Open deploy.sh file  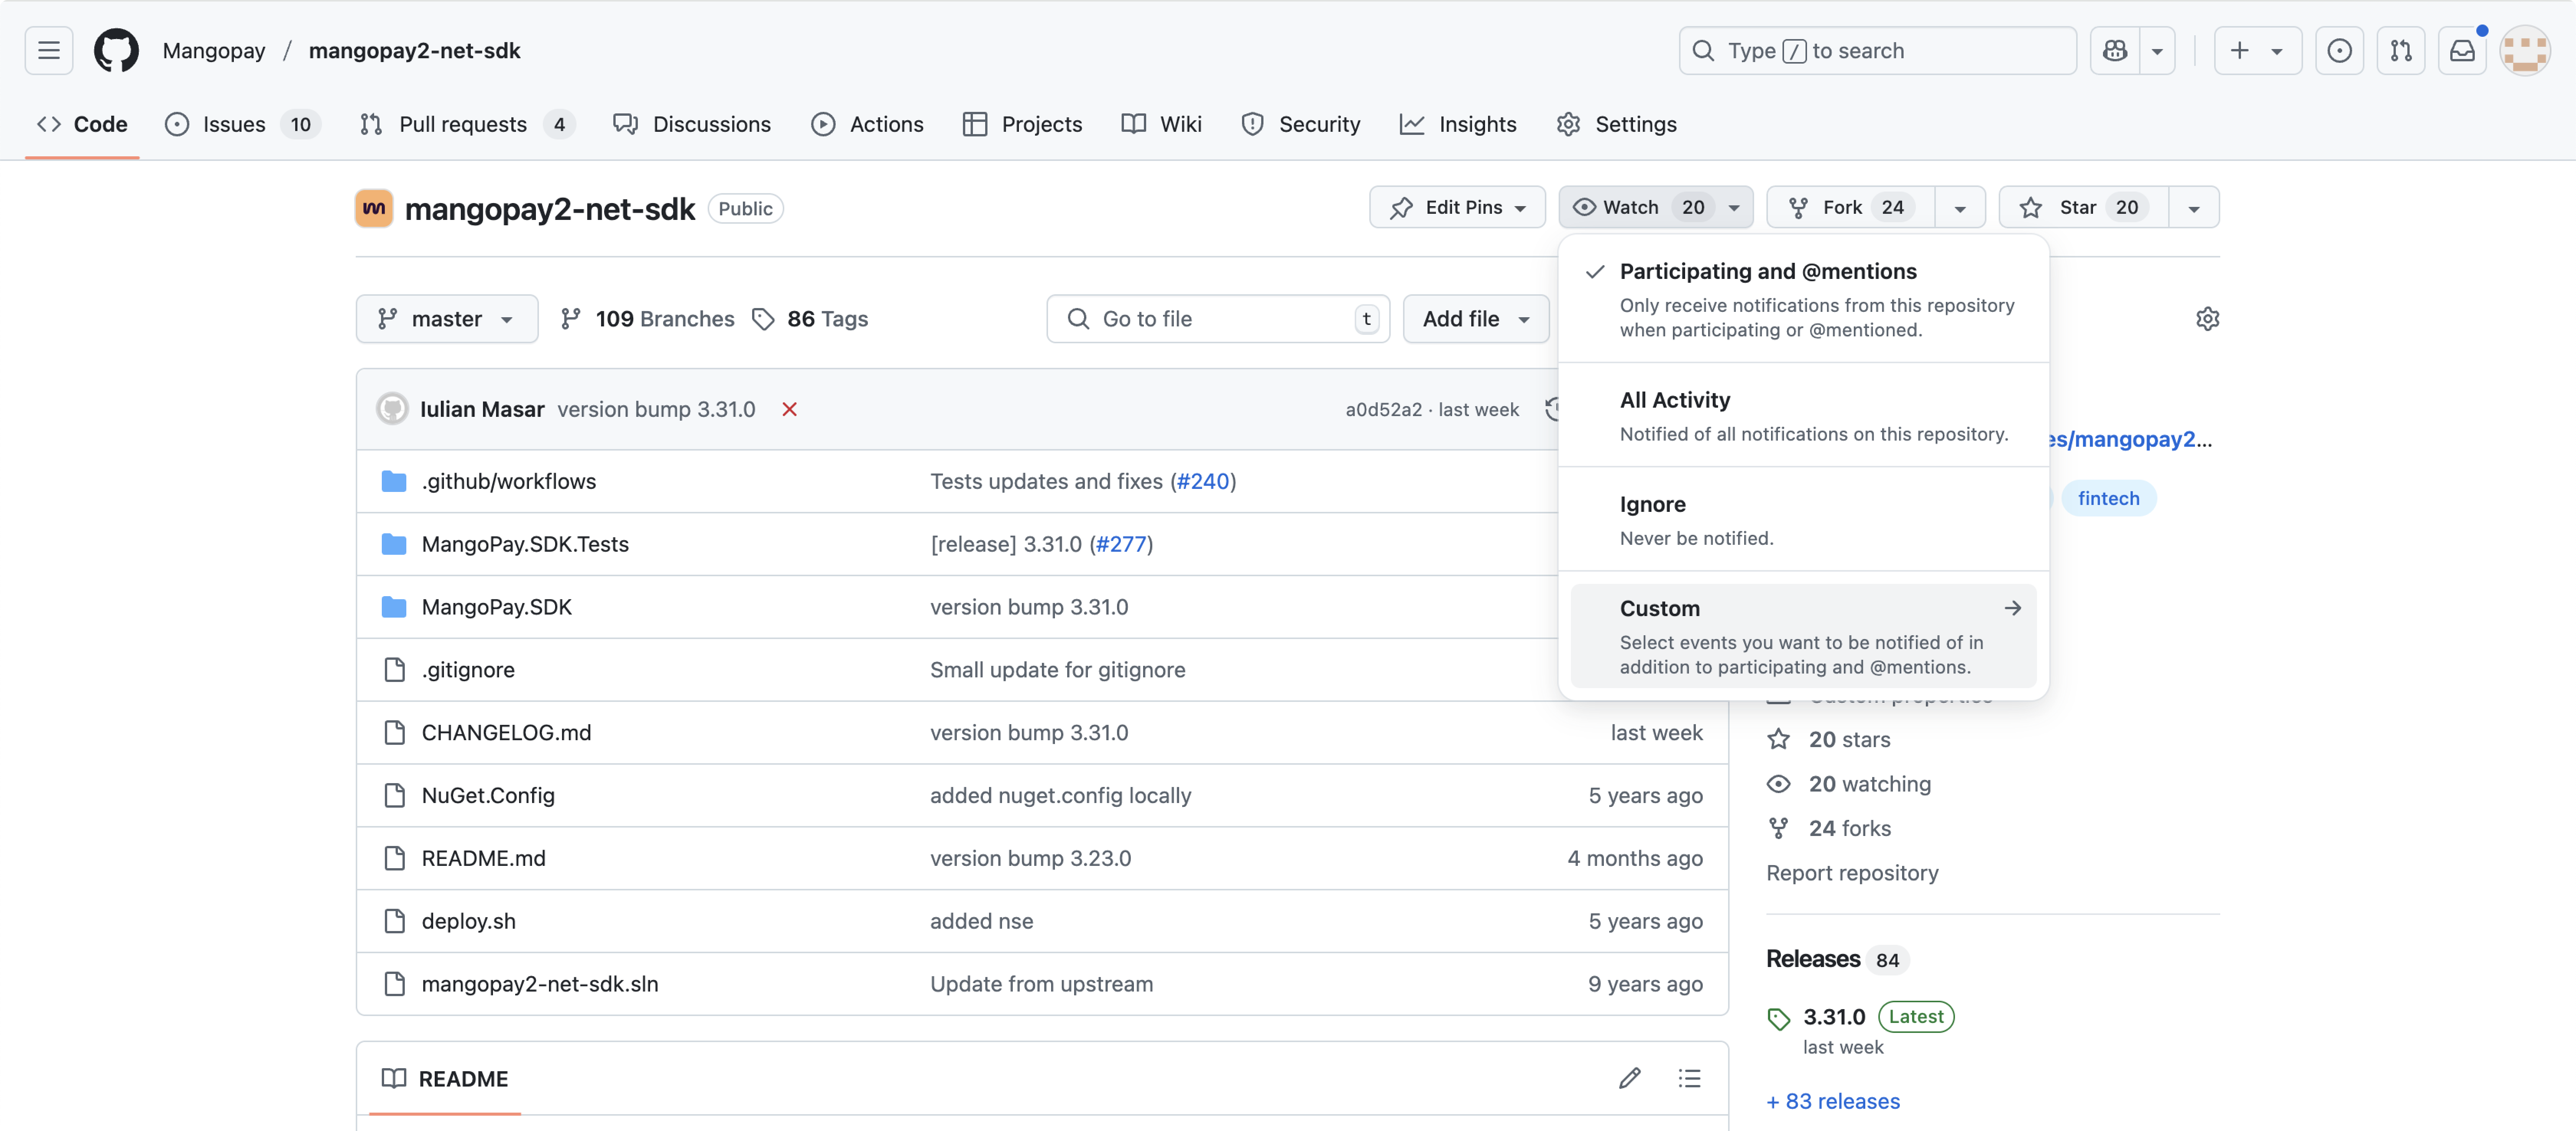pos(469,921)
